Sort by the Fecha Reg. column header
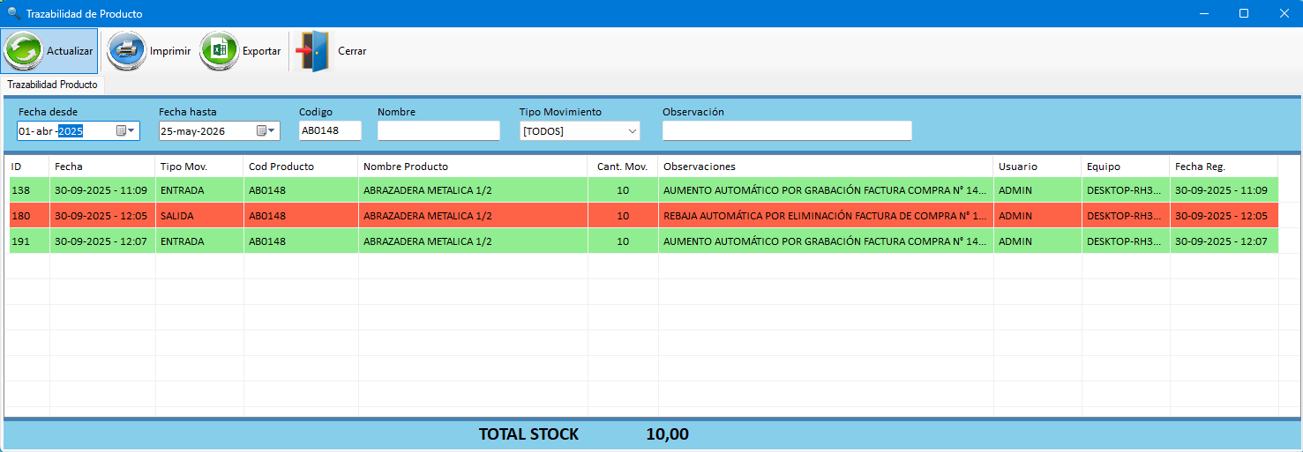 click(x=1224, y=167)
